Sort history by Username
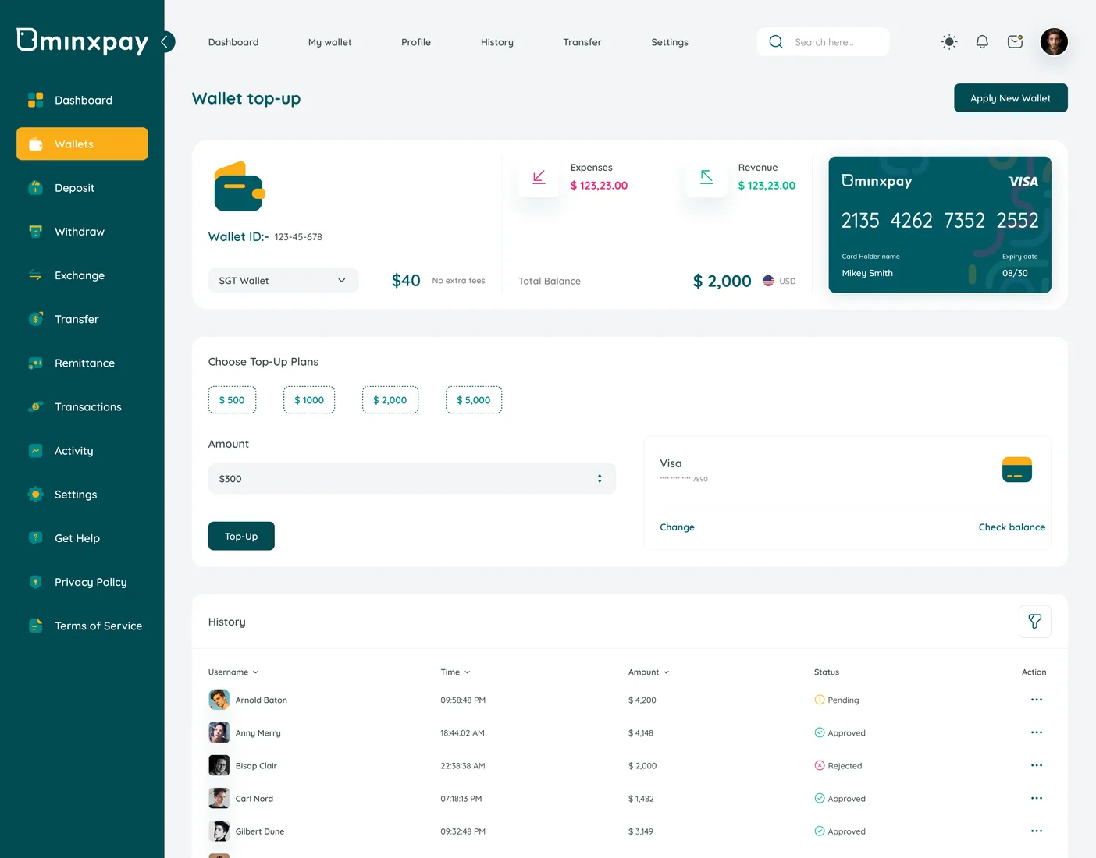Viewport: 1096px width, 858px height. click(x=233, y=672)
